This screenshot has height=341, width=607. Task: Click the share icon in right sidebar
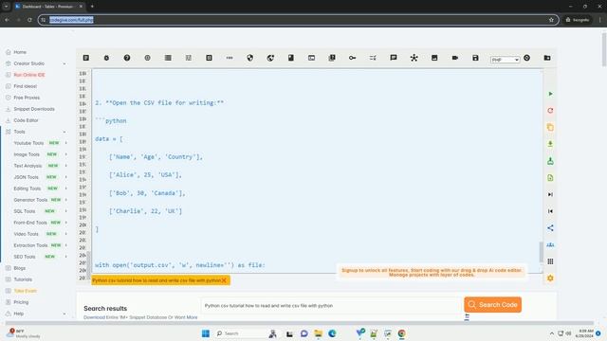coord(550,228)
